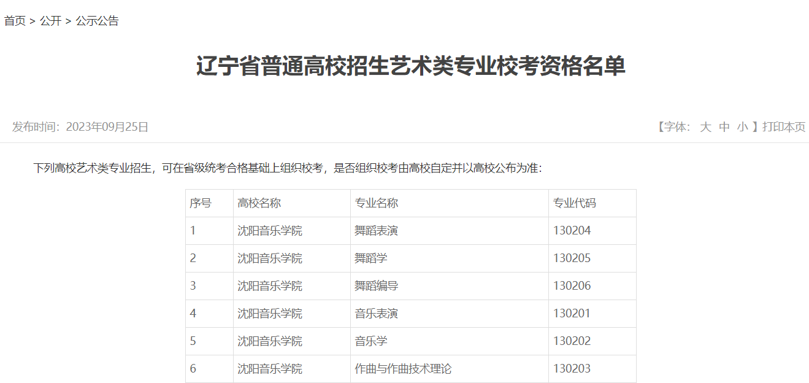Click 打印本页 to print this page
Screen dimensions: 809x383
pos(783,127)
